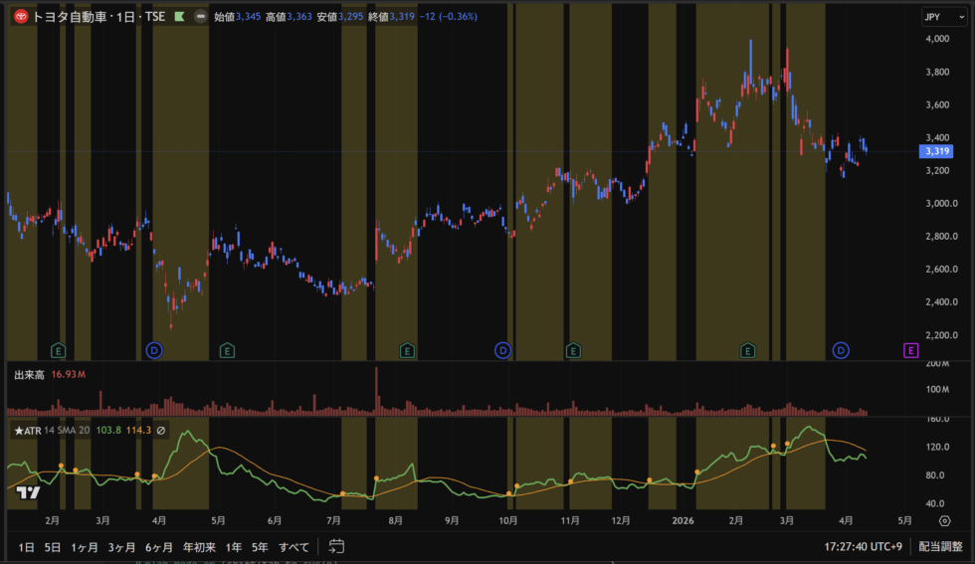Toggle the ATR indicator visibility icon

tap(161, 430)
